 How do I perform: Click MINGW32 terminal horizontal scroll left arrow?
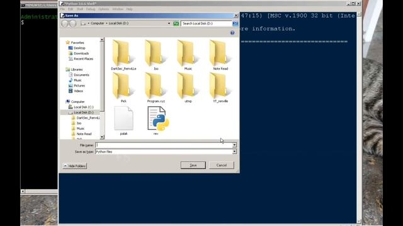pos(23,191)
